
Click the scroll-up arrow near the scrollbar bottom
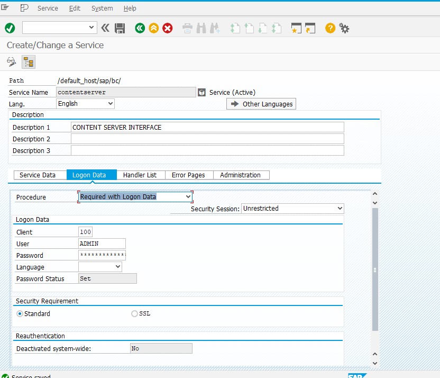pyautogui.click(x=375, y=354)
